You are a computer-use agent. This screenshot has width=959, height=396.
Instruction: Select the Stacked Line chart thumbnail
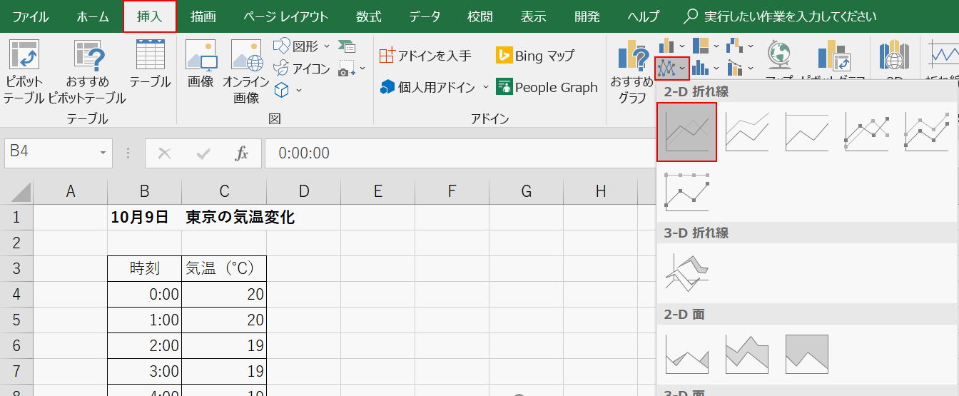click(747, 132)
